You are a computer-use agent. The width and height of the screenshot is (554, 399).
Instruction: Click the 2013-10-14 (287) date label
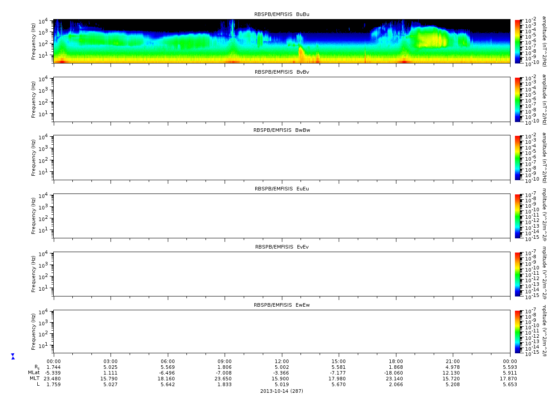click(281, 391)
